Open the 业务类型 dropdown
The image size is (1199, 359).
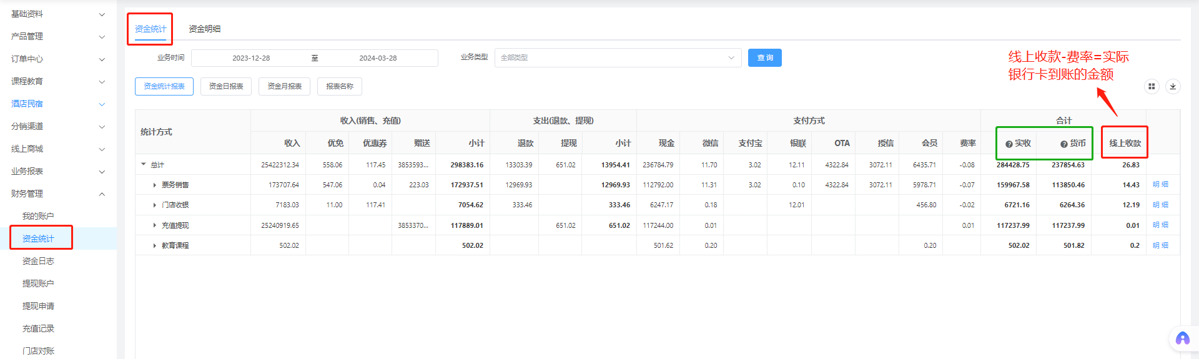click(x=617, y=58)
